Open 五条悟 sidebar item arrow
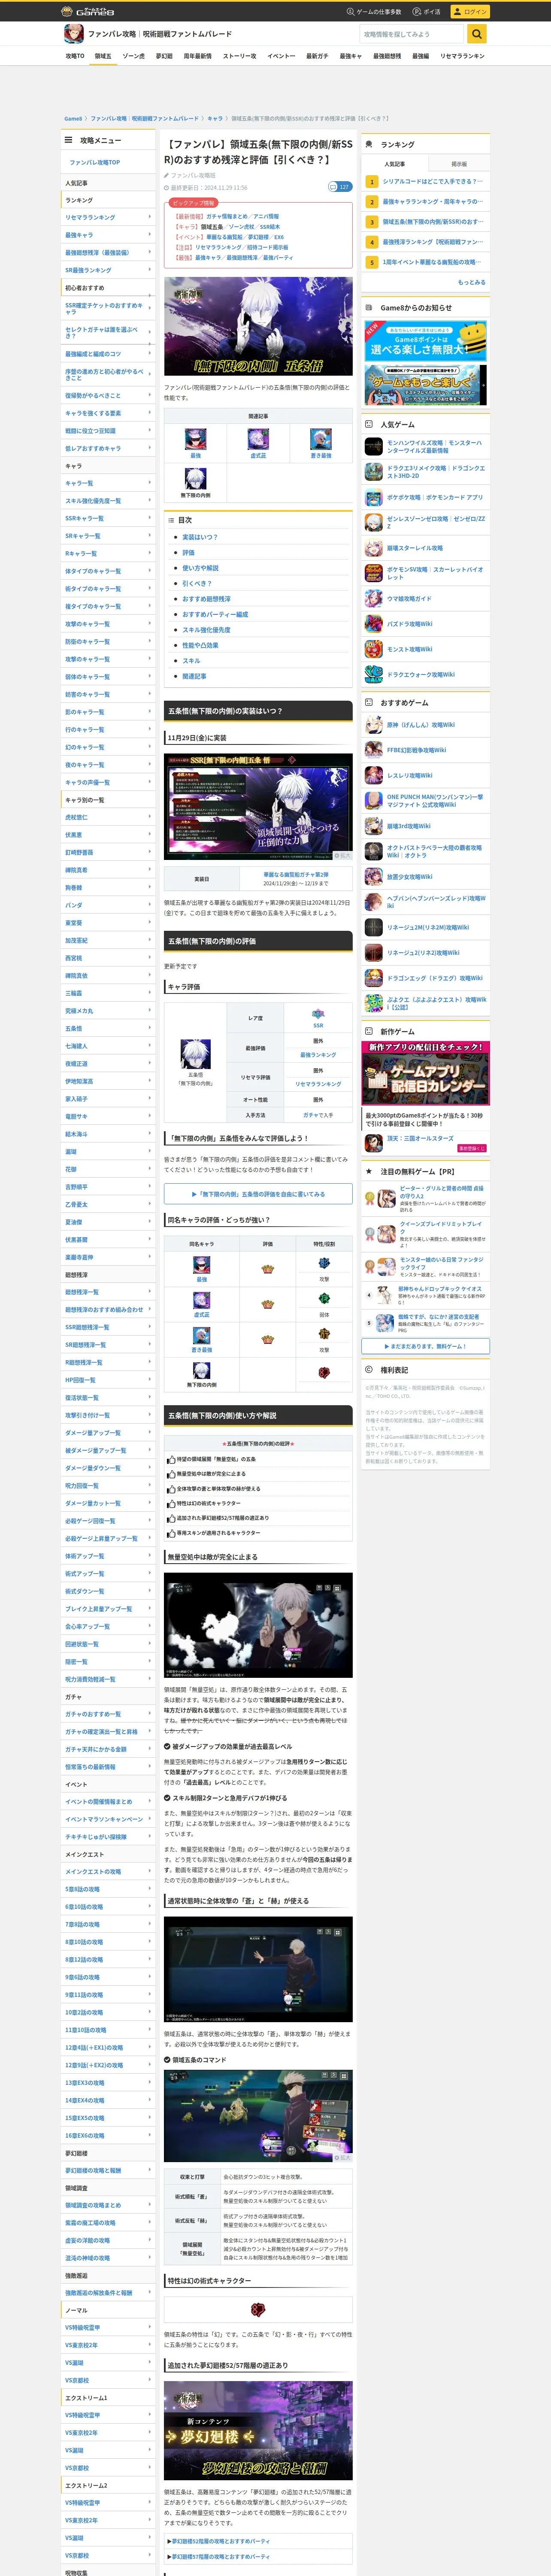The image size is (551, 2576). click(150, 1028)
